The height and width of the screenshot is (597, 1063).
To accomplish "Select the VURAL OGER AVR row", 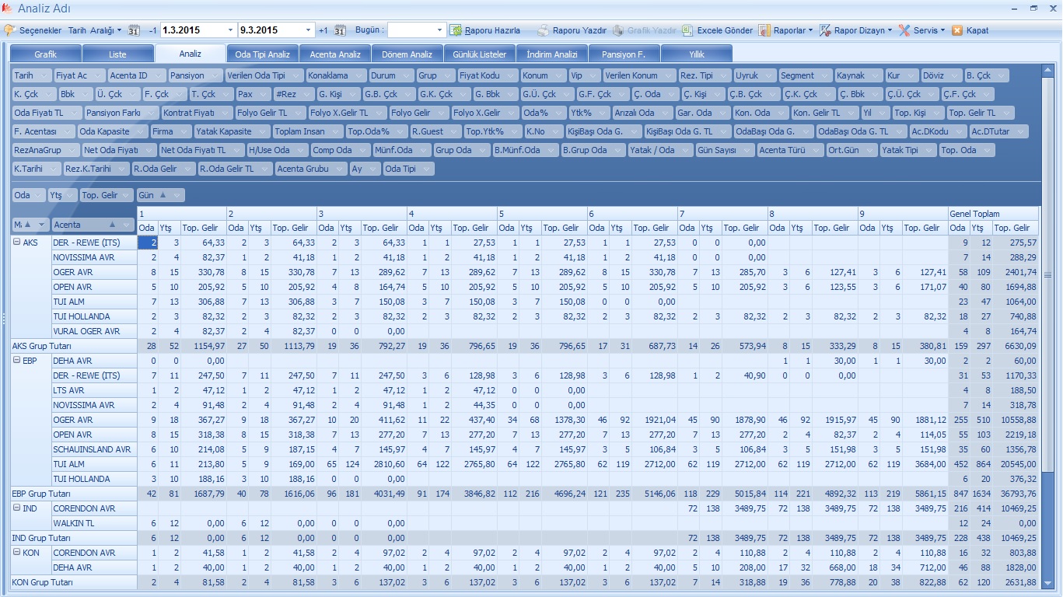I will tap(93, 331).
